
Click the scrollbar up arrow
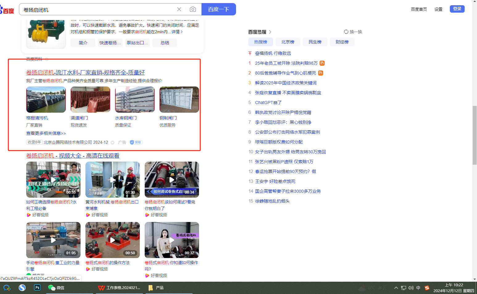coord(475,2)
